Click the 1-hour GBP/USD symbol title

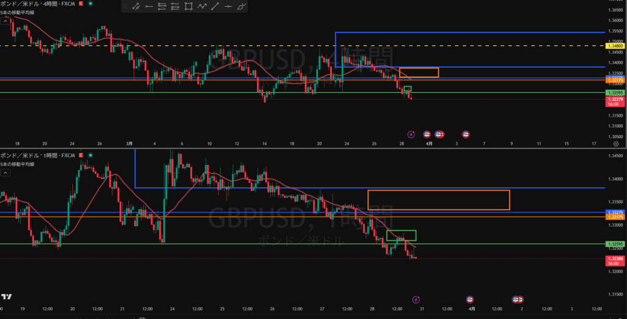[x=36, y=156]
